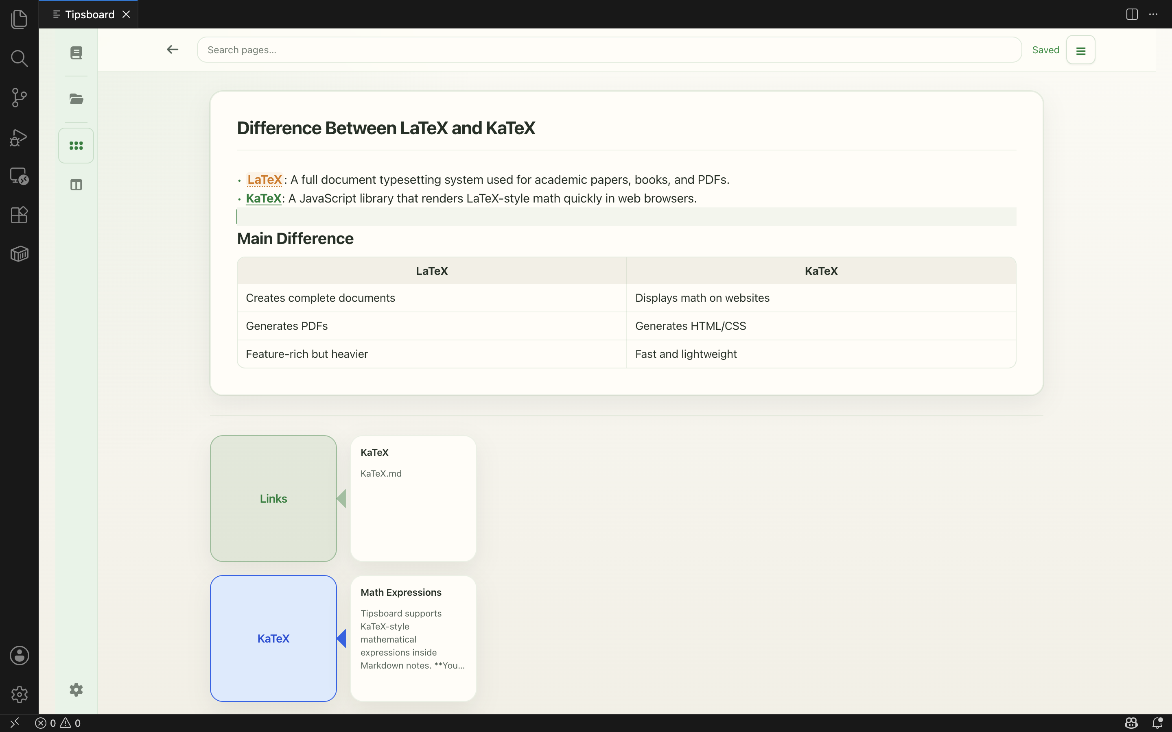Select the Tipsboard grid view icon
The image size is (1172, 732).
[x=76, y=146]
